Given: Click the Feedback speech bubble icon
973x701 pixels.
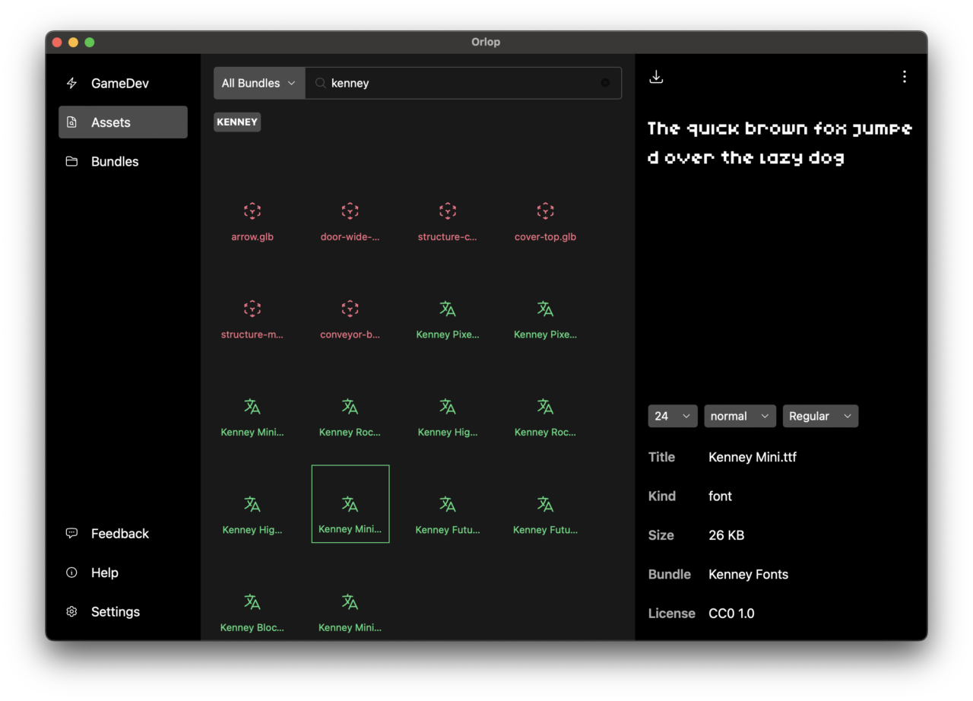Looking at the screenshot, I should (x=71, y=534).
